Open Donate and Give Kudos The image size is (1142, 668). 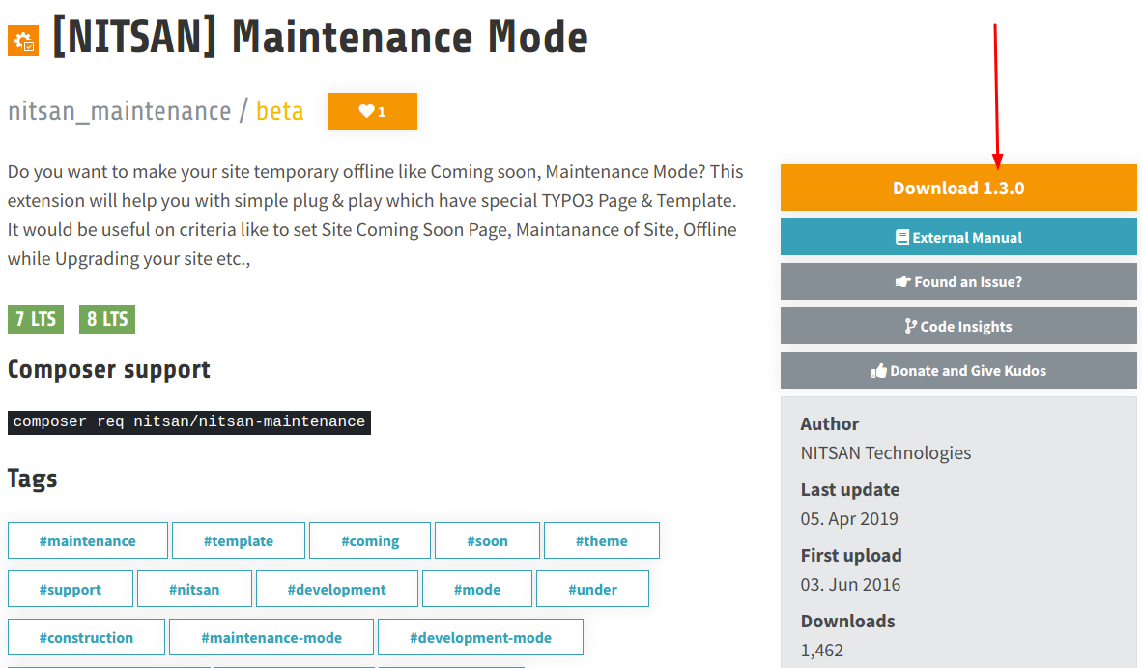click(x=957, y=370)
